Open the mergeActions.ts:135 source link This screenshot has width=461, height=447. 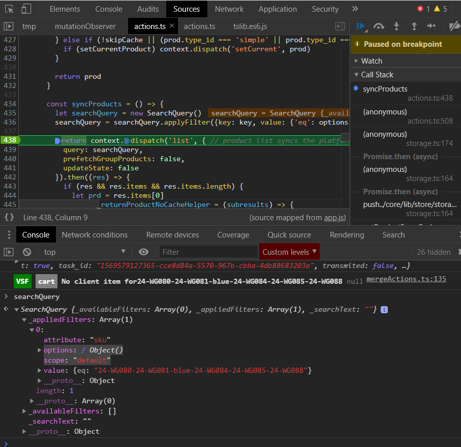coord(406,279)
